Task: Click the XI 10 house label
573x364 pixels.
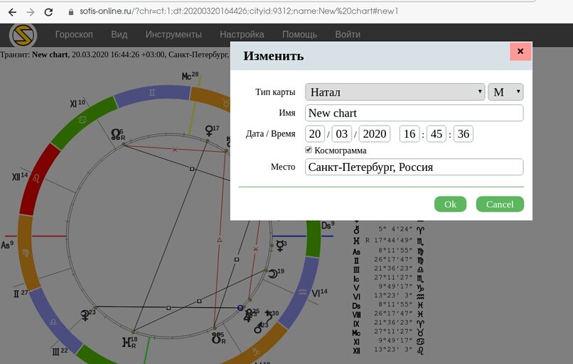Action: pos(77,104)
